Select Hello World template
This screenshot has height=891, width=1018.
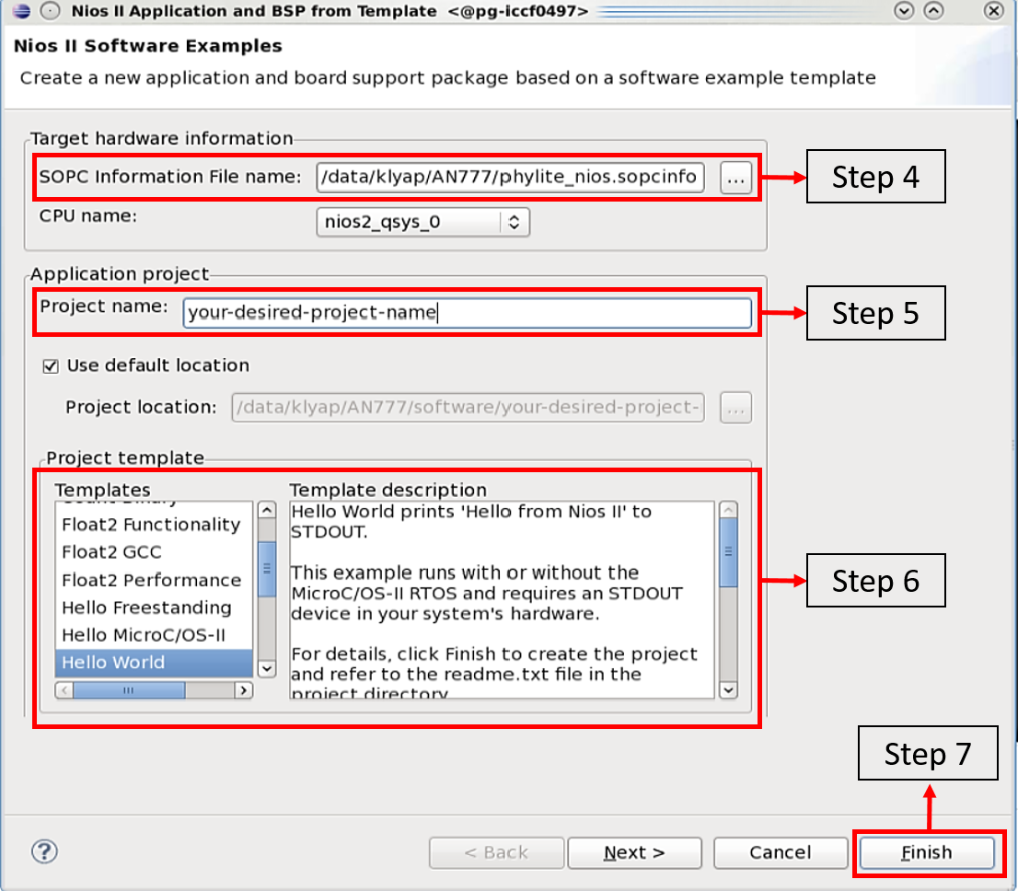click(113, 663)
